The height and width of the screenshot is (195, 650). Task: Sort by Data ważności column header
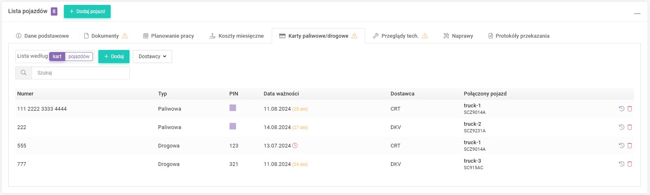click(281, 93)
